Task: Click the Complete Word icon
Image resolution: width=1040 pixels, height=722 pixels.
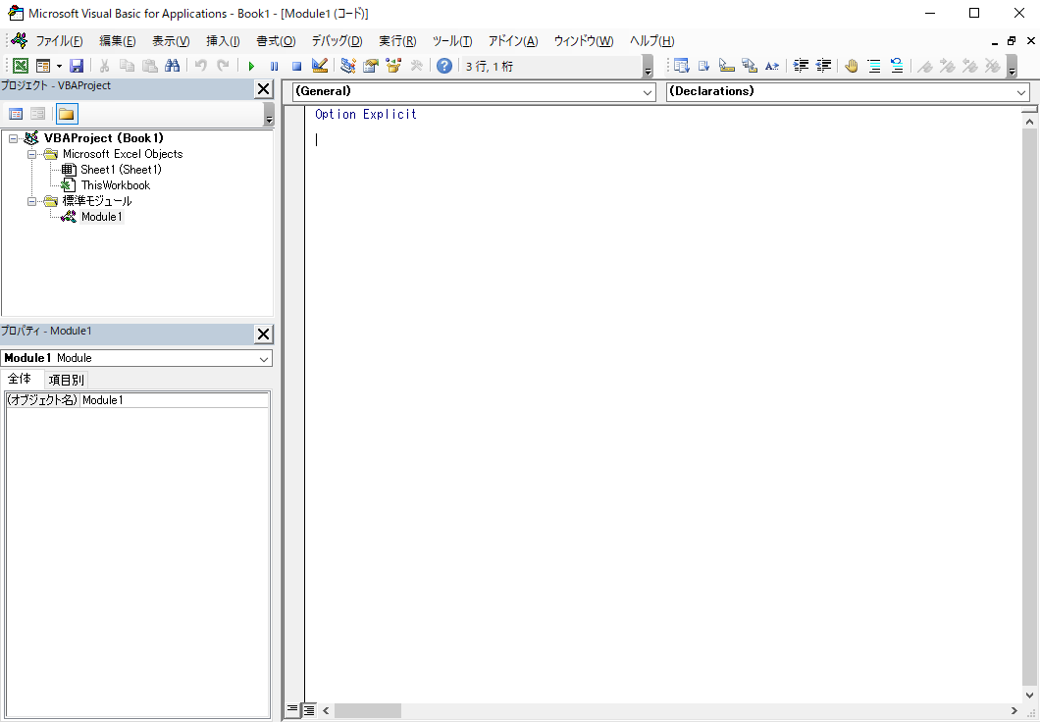Action: (x=772, y=66)
